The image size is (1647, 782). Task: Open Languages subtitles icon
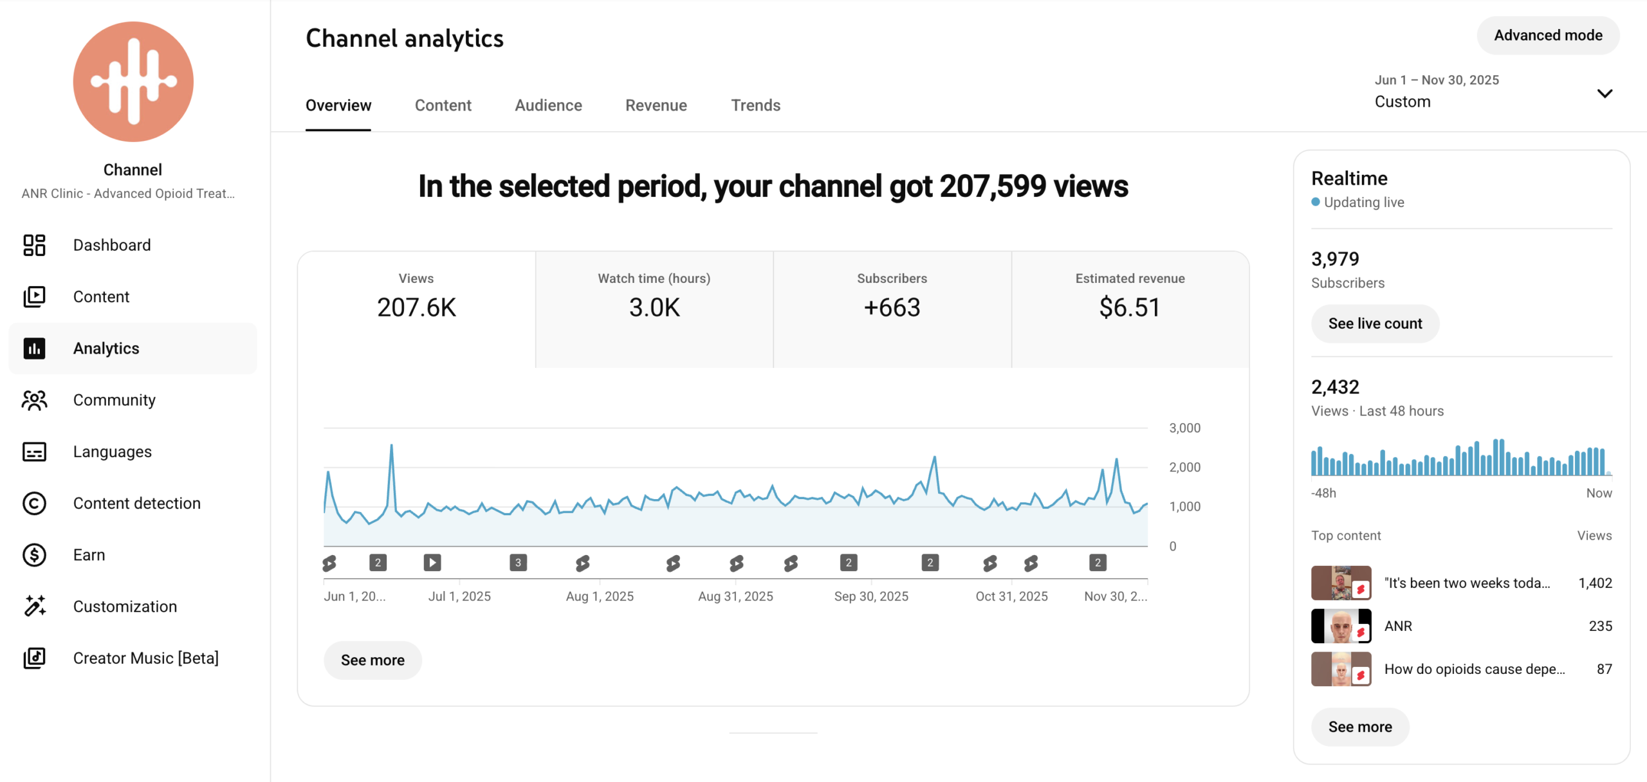(34, 451)
